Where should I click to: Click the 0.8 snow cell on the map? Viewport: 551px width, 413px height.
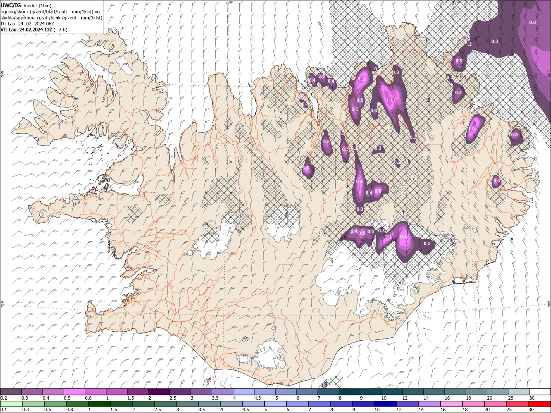coord(403,237)
